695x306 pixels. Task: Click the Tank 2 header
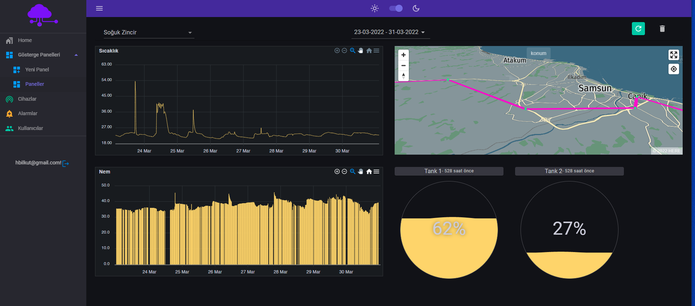click(569, 171)
